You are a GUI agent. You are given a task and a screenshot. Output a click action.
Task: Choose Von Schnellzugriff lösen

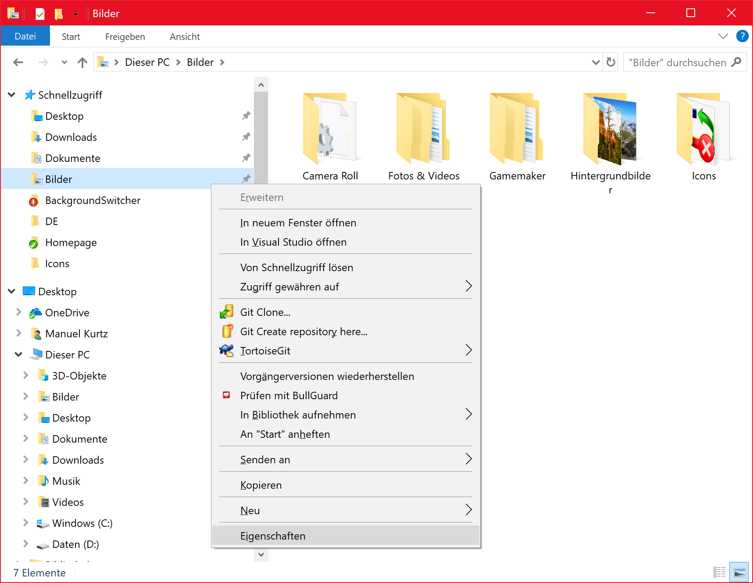(346, 267)
